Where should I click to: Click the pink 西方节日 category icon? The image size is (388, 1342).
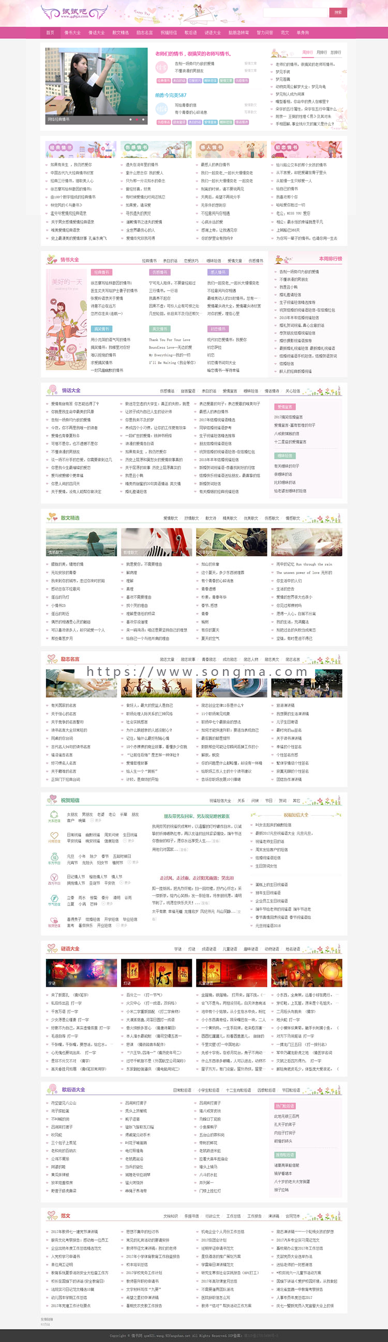pyautogui.click(x=54, y=878)
